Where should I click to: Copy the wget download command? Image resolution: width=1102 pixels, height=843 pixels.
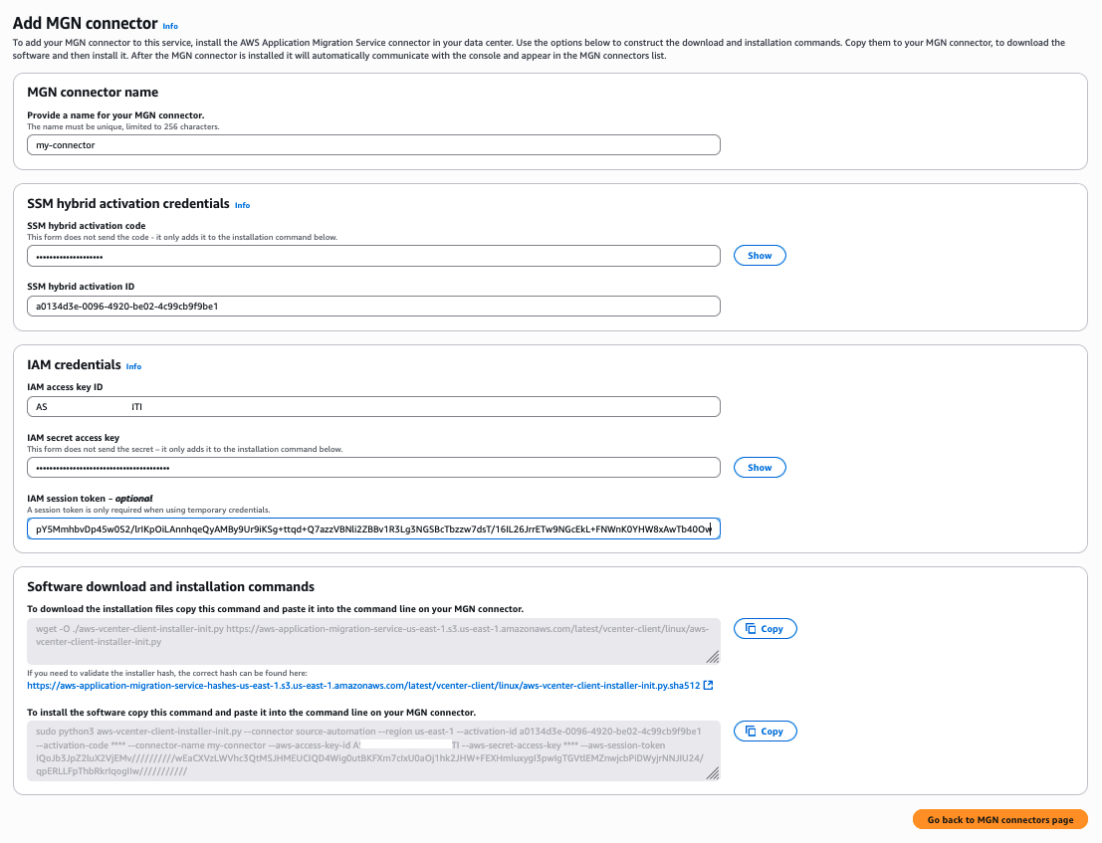[765, 628]
